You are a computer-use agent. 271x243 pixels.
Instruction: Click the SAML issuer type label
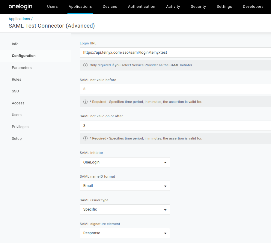(94, 200)
